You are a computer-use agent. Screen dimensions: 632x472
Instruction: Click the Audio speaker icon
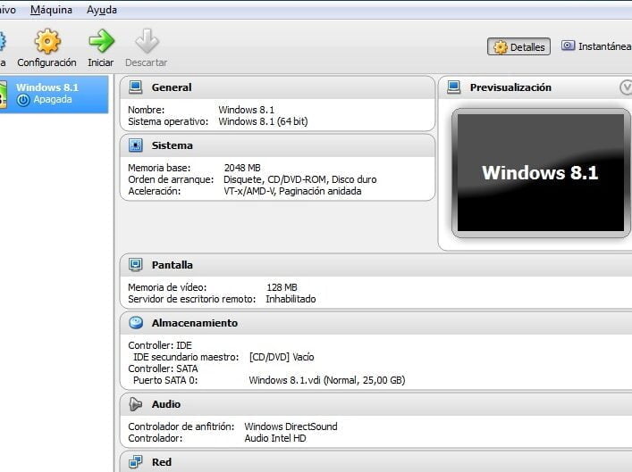(x=136, y=404)
